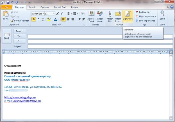
Task: Click the Shrink Font icon
Action: (62, 14)
